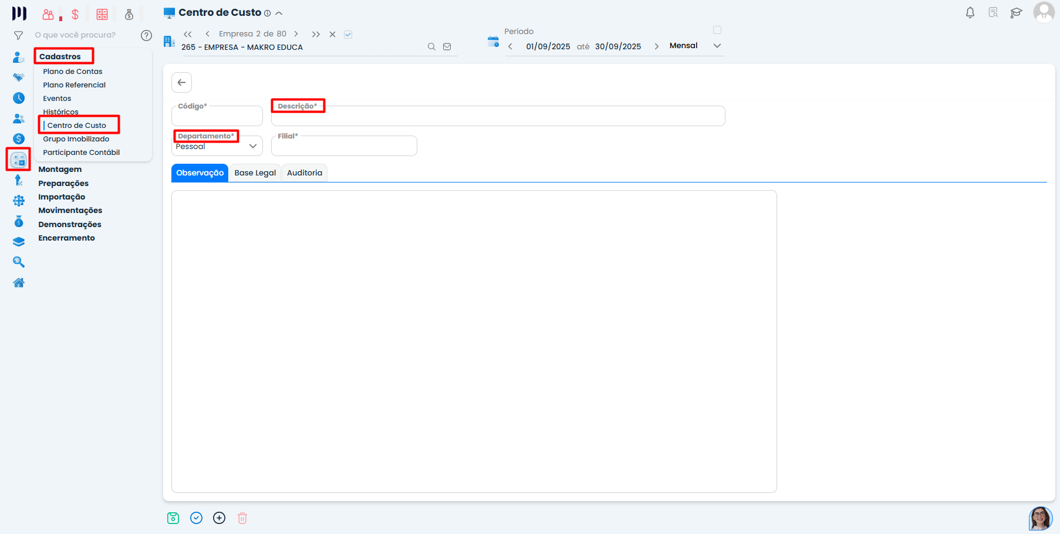The height and width of the screenshot is (534, 1060).
Task: Save the record with the floppy icon
Action: click(x=173, y=518)
